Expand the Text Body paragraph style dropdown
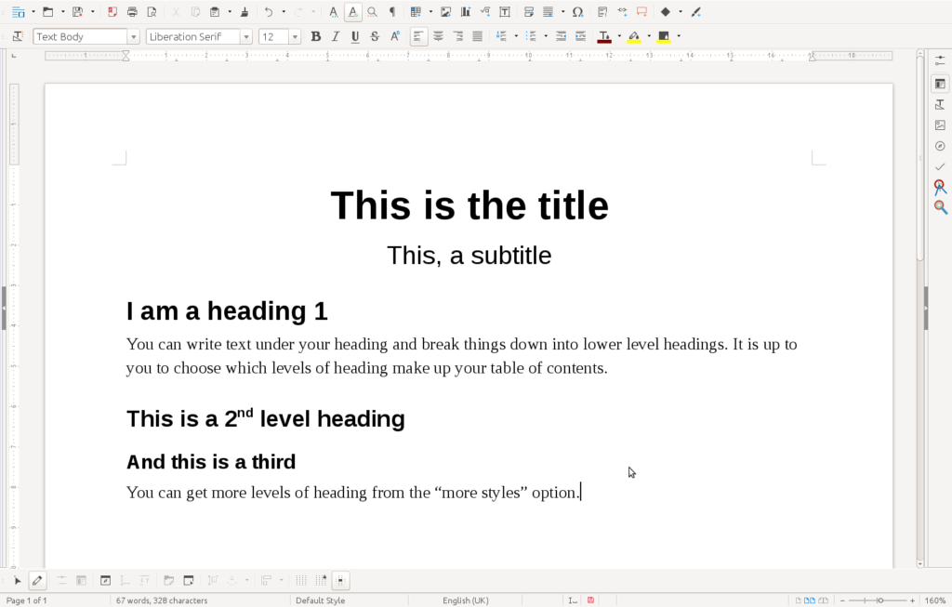 [134, 37]
